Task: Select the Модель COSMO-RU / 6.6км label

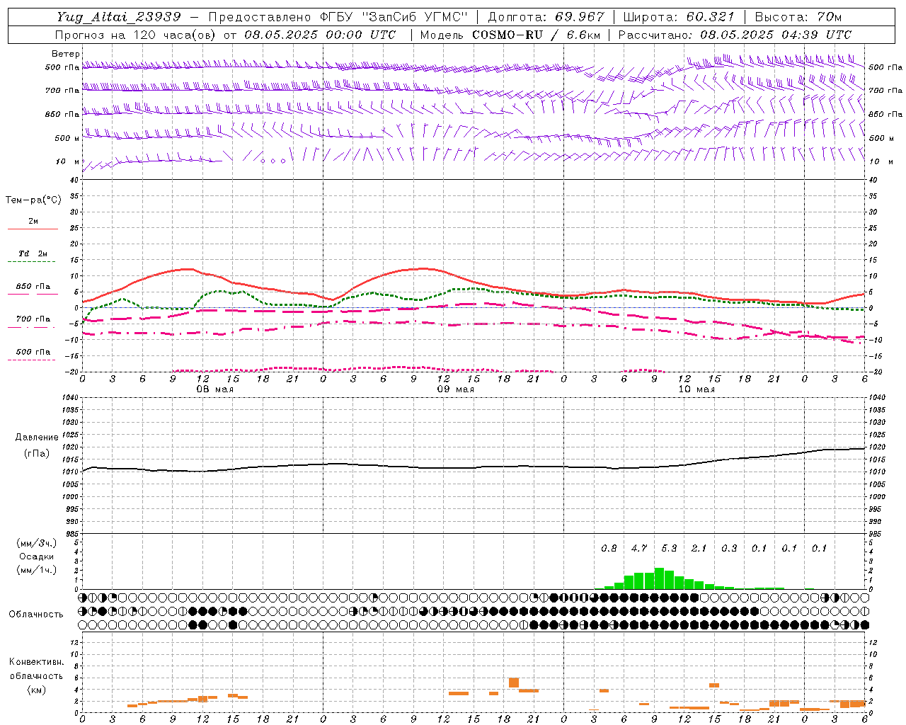Action: pyautogui.click(x=510, y=35)
